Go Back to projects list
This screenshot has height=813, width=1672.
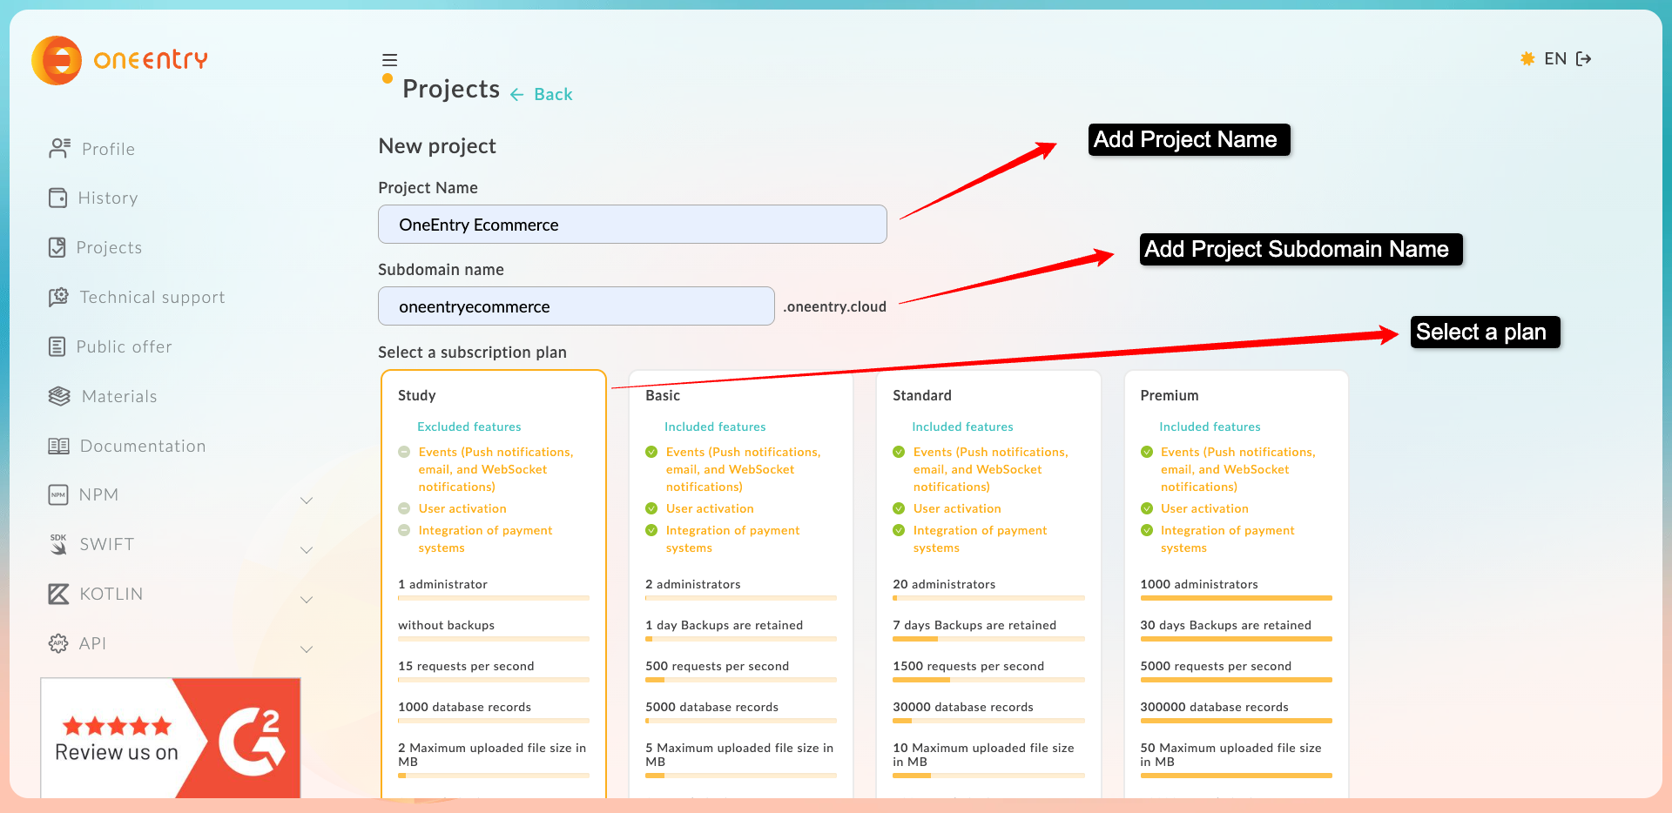pos(553,94)
